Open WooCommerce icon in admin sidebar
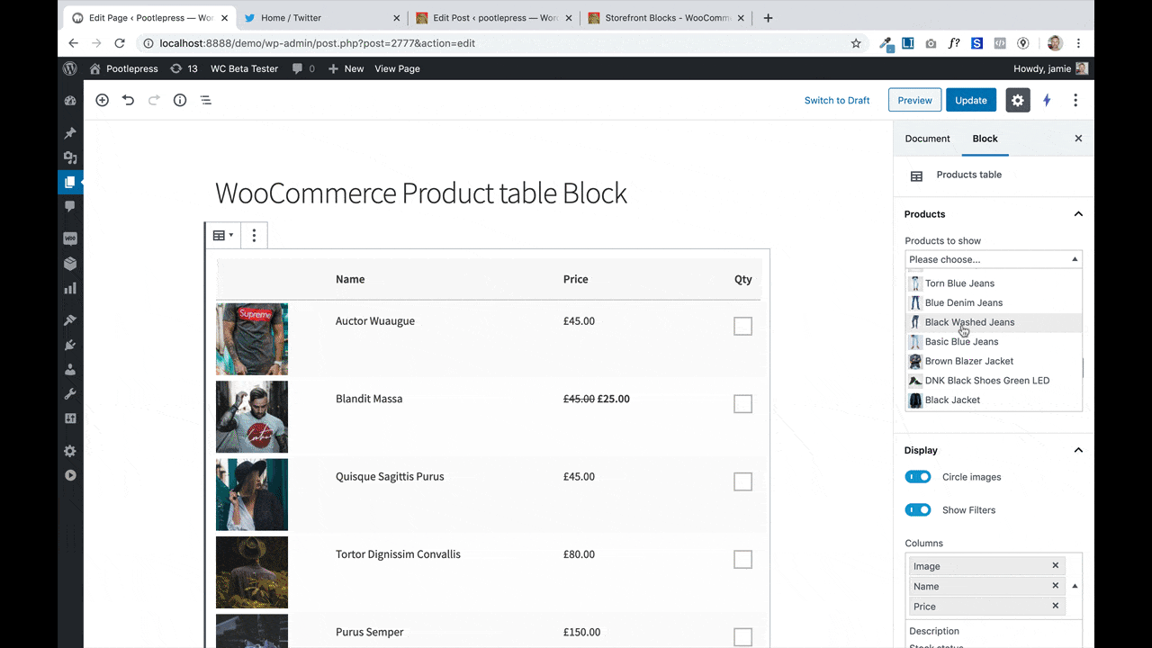This screenshot has width=1152, height=648. point(70,238)
